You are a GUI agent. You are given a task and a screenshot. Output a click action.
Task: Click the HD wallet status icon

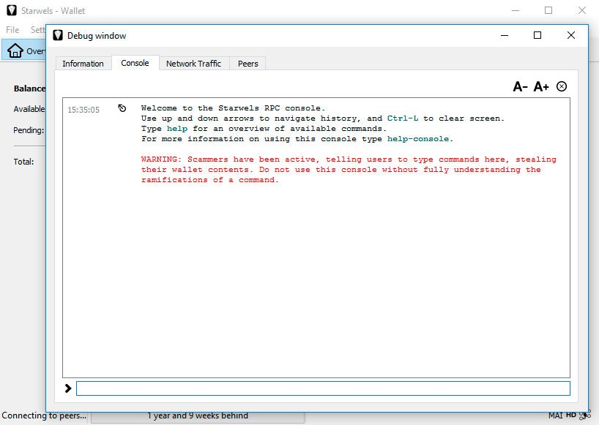click(x=570, y=415)
